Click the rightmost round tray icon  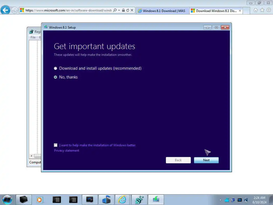[x=246, y=200]
